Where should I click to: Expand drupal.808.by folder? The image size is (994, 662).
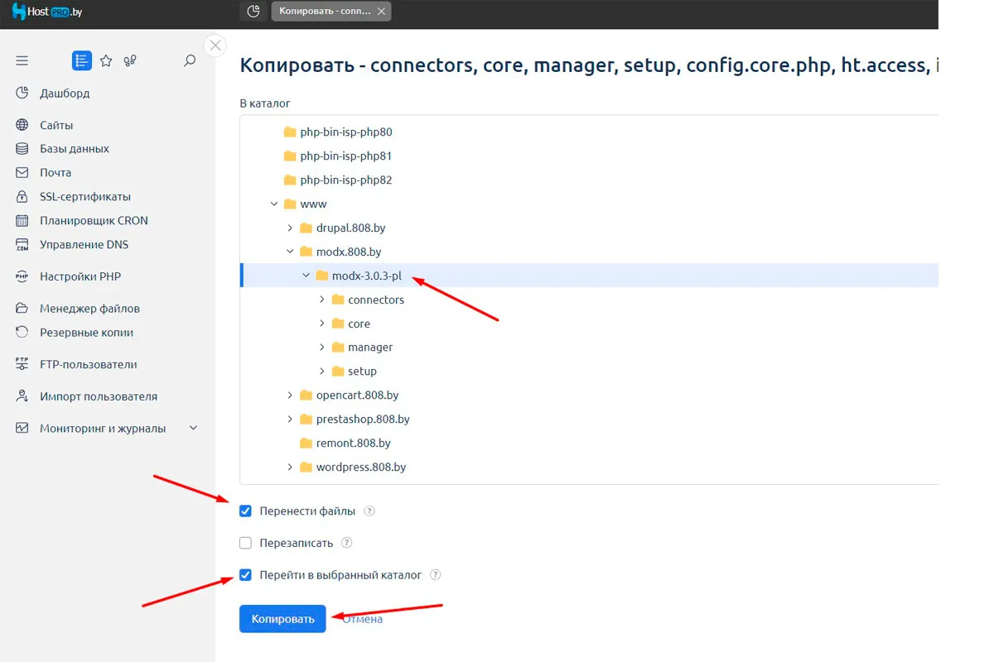click(290, 228)
